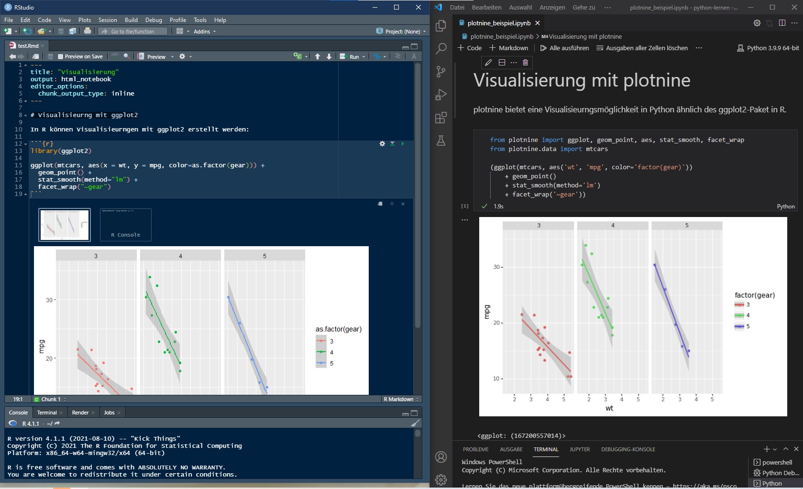Click Run all chunks above icon
The image size is (803, 489).
pyautogui.click(x=392, y=143)
